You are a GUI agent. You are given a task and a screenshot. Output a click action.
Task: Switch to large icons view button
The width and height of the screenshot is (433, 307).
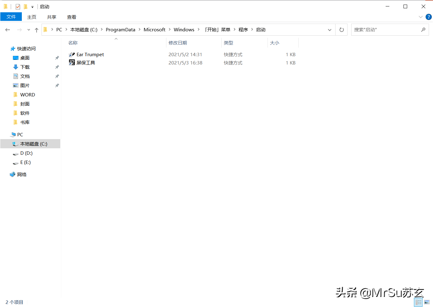427,302
